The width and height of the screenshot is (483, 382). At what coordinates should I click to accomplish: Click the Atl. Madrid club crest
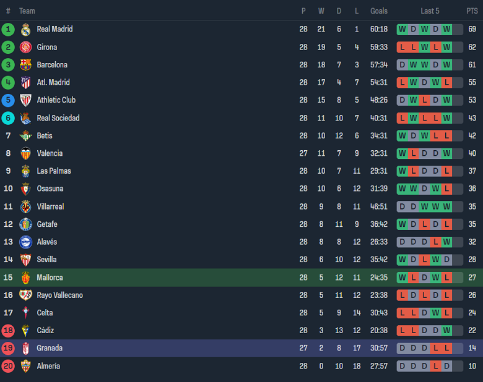[25, 82]
